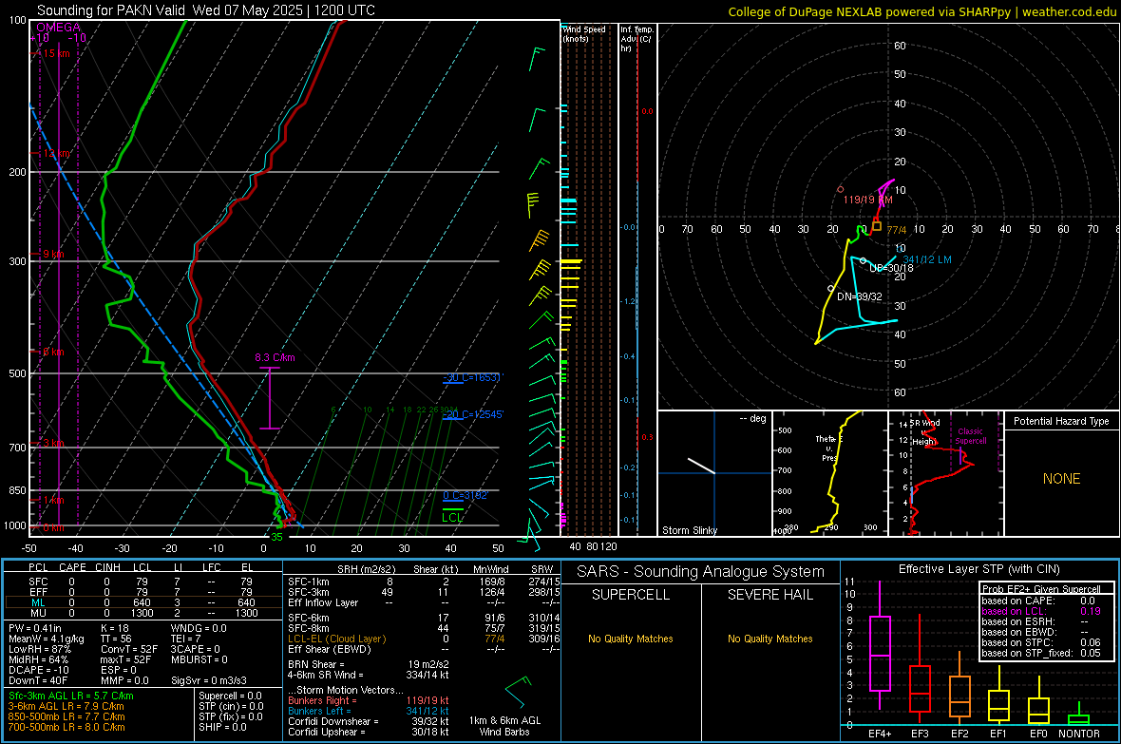Click the 'Inf. Temp. Adv.' panel heading

[636, 39]
